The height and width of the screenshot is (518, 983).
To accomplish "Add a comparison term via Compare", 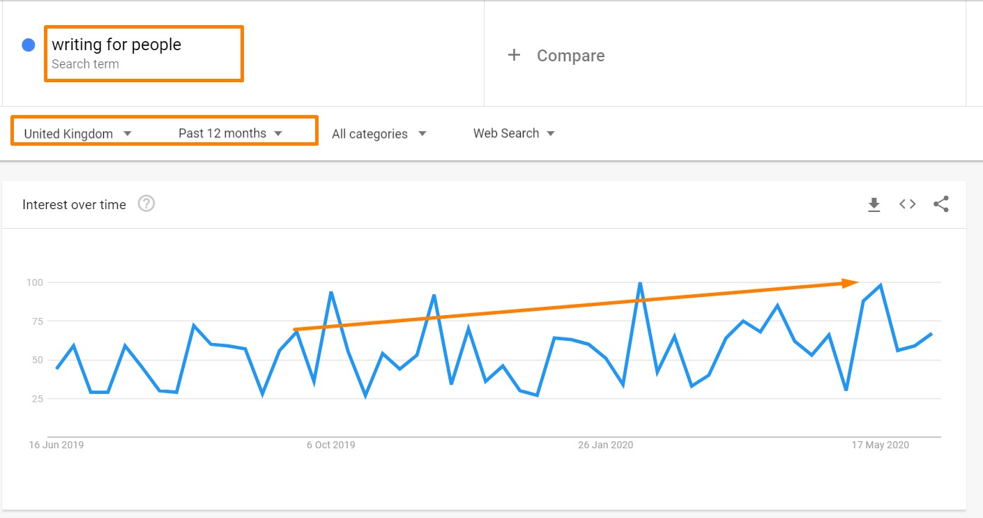I will coord(570,55).
